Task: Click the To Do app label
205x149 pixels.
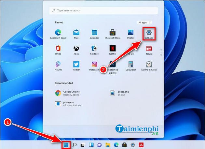Action: 131,54
